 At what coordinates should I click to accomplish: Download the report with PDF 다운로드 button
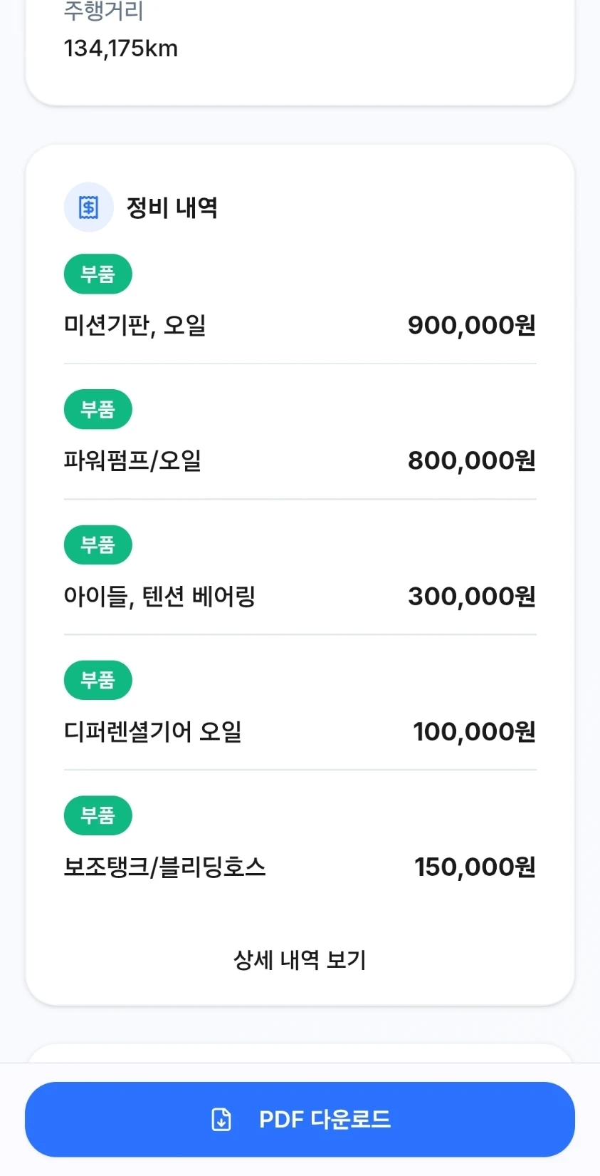[x=300, y=1119]
